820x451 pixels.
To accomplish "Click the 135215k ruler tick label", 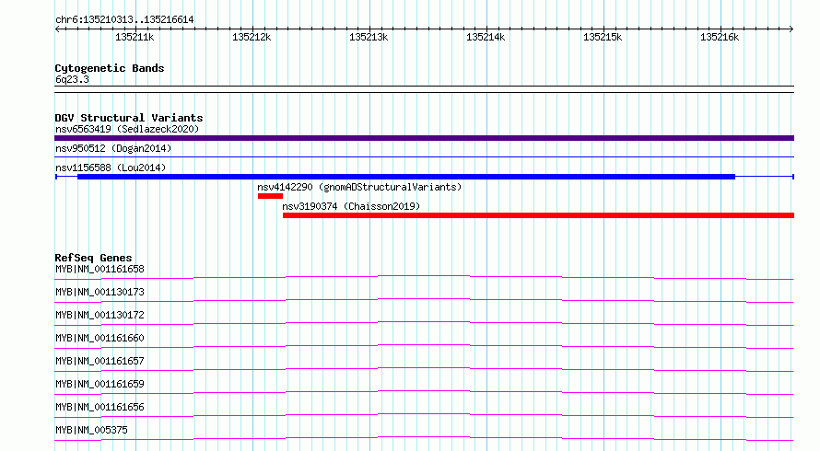I will tap(603, 37).
